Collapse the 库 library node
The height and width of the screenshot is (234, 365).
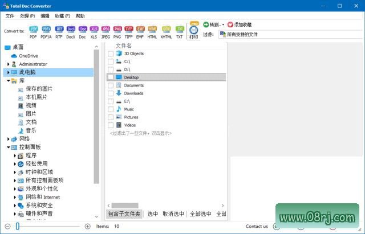point(9,81)
